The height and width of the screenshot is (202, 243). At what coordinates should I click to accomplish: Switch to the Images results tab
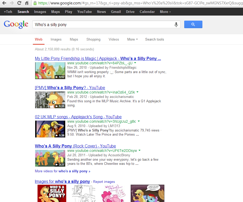(56, 40)
